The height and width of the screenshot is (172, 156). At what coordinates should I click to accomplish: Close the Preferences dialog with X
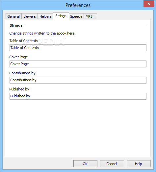point(148,4)
